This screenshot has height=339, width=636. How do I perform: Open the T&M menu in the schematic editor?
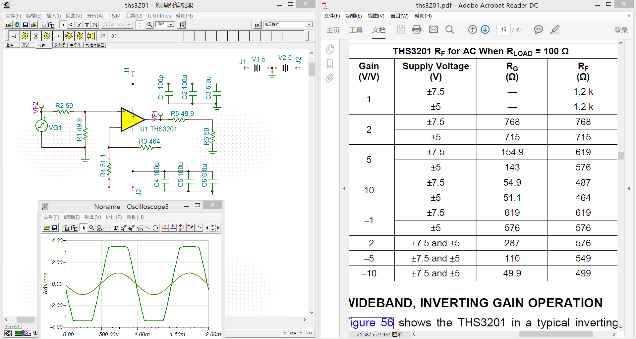coord(114,16)
